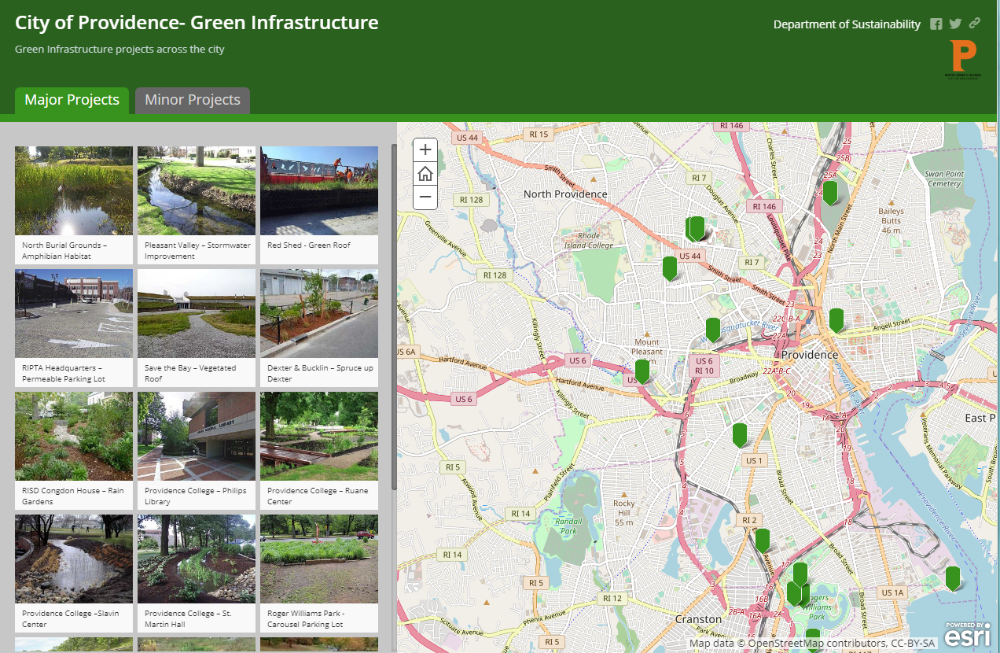Click the home icon to reset map extent
The width and height of the screenshot is (1000, 653).
(x=425, y=173)
